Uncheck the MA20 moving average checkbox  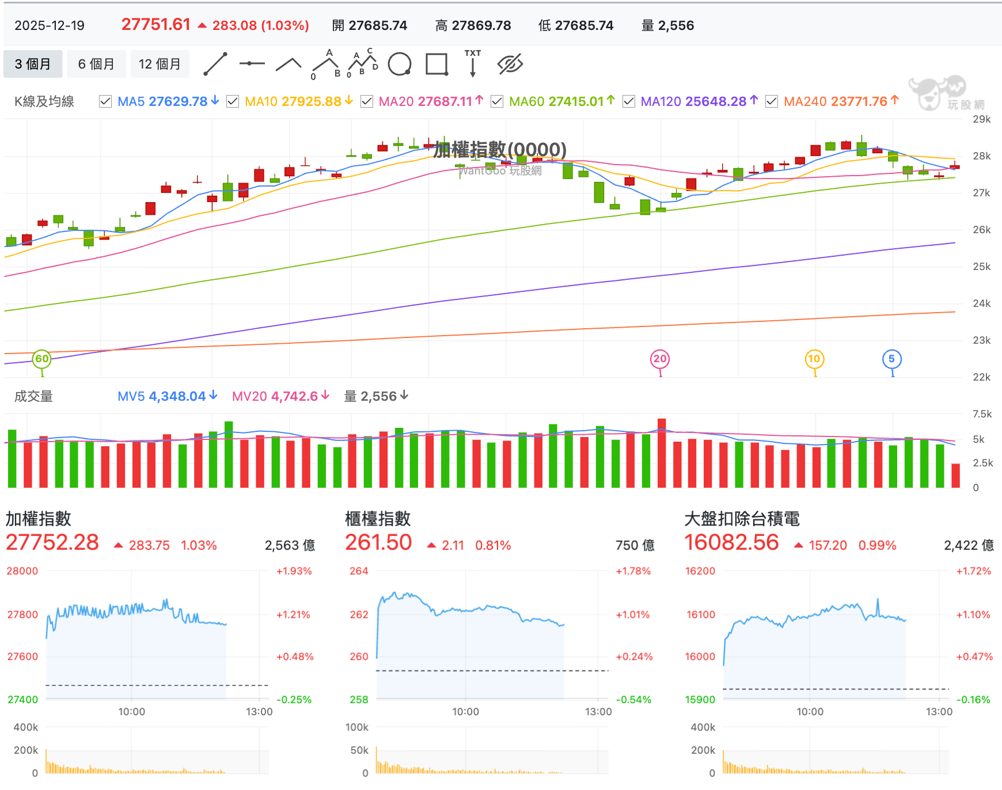click(x=366, y=102)
